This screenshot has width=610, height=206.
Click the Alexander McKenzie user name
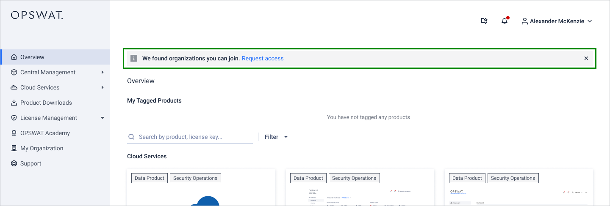pos(557,21)
